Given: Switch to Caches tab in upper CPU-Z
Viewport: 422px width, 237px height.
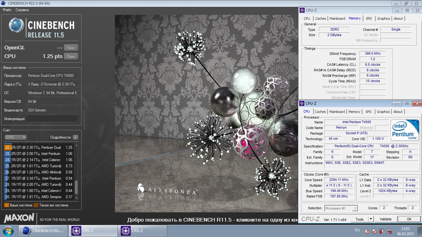Looking at the screenshot, I should (x=321, y=19).
